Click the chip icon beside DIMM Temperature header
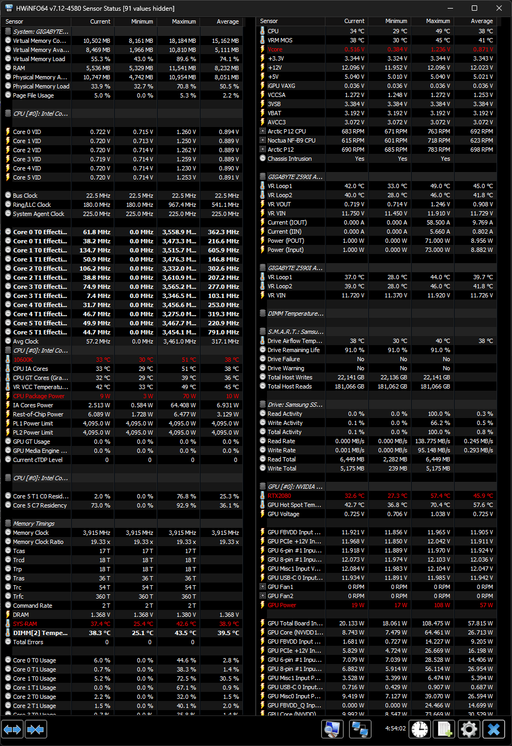 [x=263, y=314]
